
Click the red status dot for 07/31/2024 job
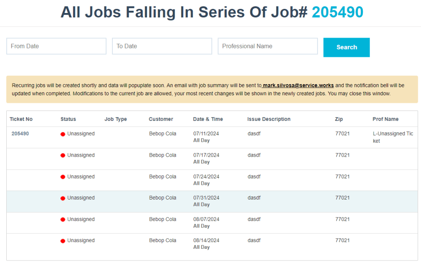point(63,198)
